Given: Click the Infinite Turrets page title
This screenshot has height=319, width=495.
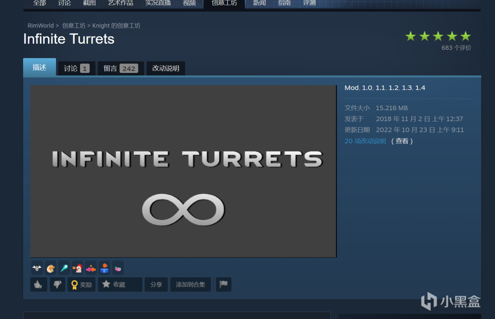Looking at the screenshot, I should click(x=69, y=39).
